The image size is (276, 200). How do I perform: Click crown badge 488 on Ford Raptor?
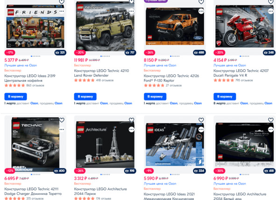[199, 53]
